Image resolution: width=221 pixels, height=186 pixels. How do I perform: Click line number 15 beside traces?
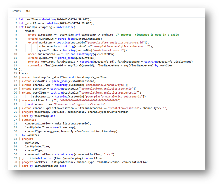coord(15,73)
